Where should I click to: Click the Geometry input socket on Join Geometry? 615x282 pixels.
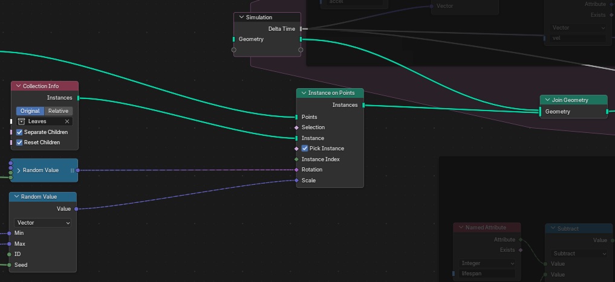(540, 112)
